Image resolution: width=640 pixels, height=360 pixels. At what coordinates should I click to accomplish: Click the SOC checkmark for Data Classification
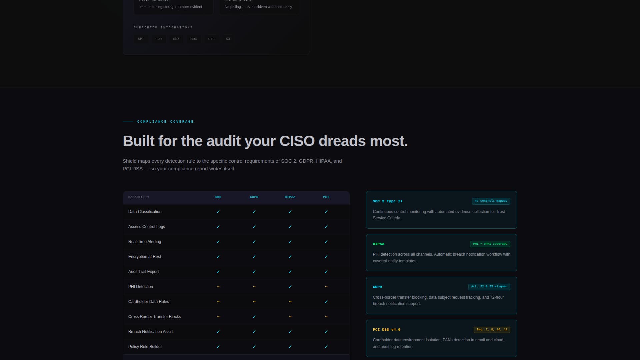tap(218, 212)
